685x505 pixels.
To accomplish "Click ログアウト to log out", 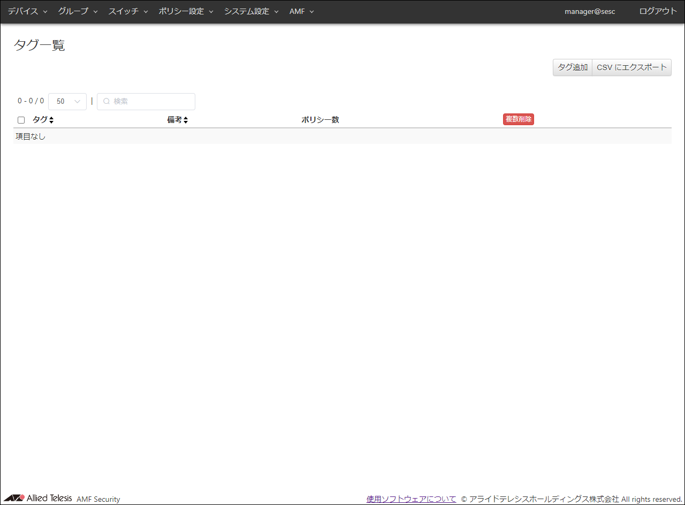I will click(658, 11).
